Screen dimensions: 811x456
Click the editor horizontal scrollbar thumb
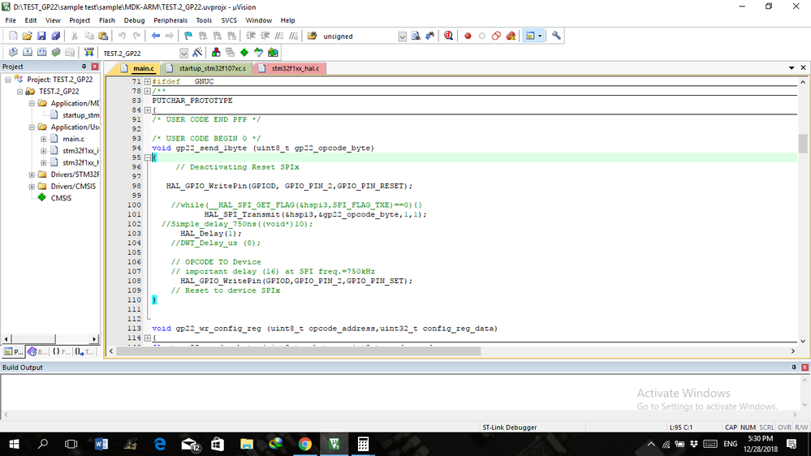pyautogui.click(x=299, y=351)
